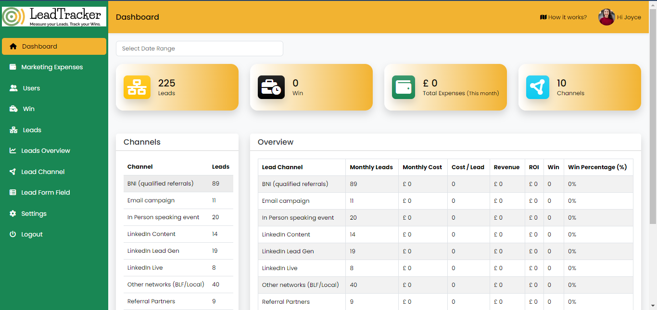This screenshot has height=310, width=657.
Task: Click the 10 Channels summary card
Action: [580, 87]
